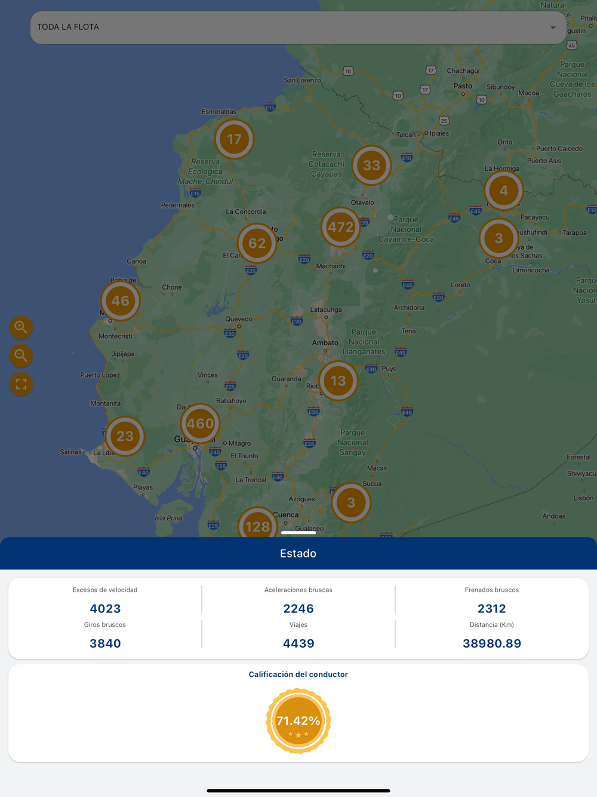
Task: Open the 62 vehicle cluster
Action: 257,243
